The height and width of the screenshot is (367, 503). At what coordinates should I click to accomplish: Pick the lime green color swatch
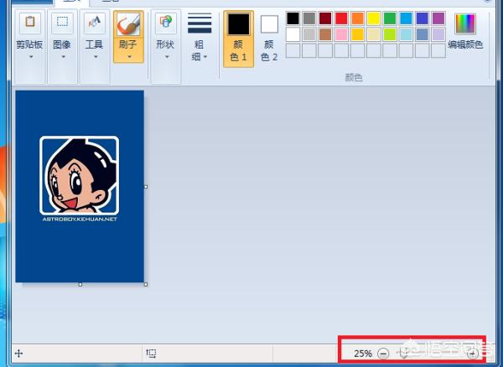click(390, 34)
